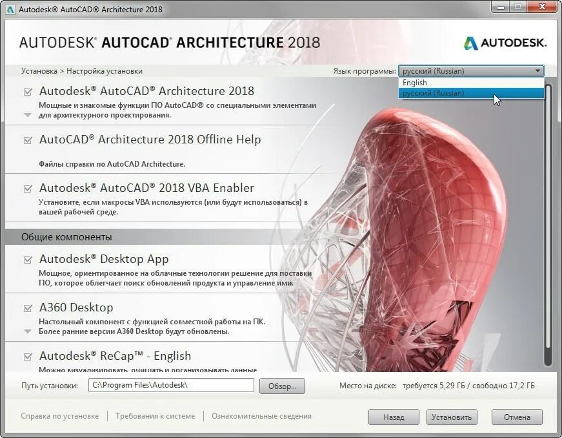
Task: Close the installer window
Action: (542, 7)
